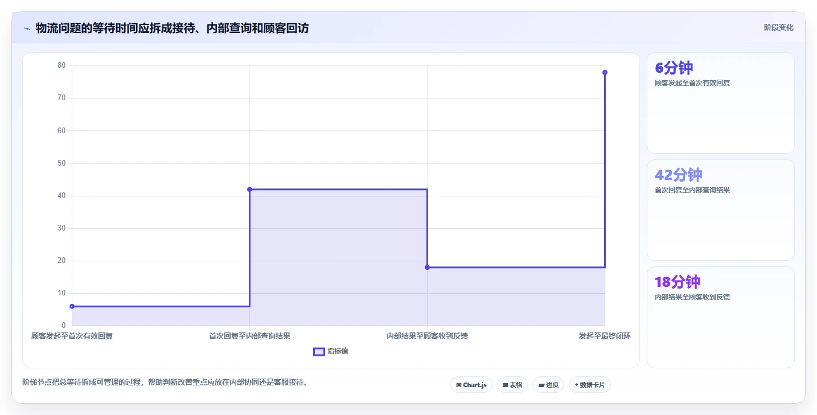This screenshot has height=415, width=817.
Task: Open the 42分钟 stat card
Action: point(720,210)
